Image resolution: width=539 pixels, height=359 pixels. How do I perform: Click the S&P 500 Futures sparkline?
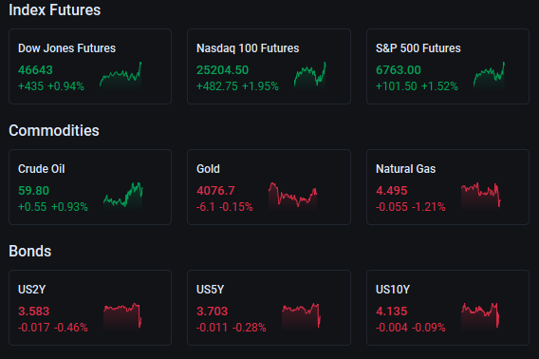pyautogui.click(x=489, y=76)
